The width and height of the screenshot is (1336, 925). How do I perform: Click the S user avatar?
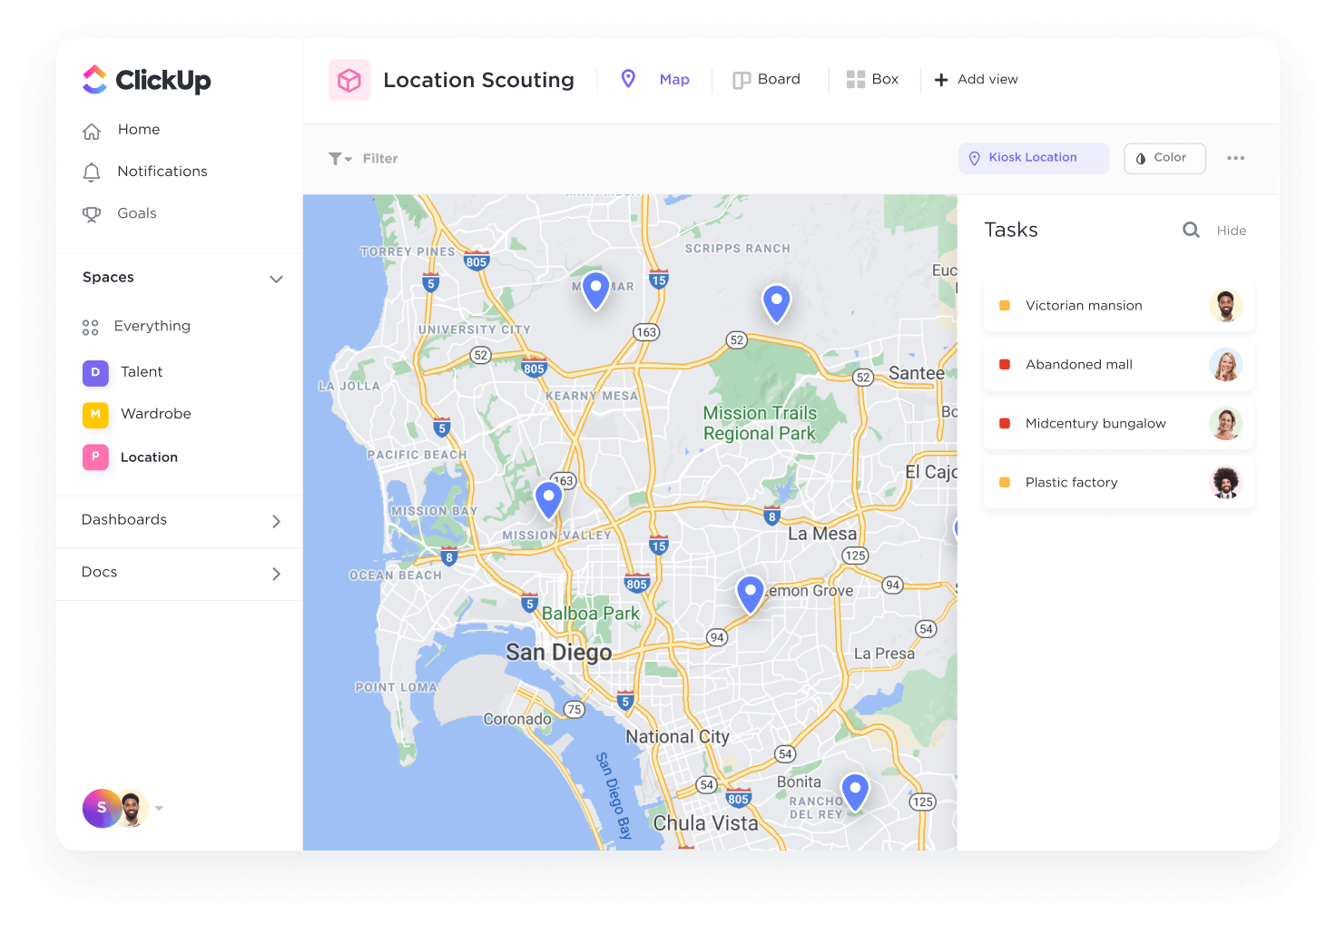tap(102, 808)
